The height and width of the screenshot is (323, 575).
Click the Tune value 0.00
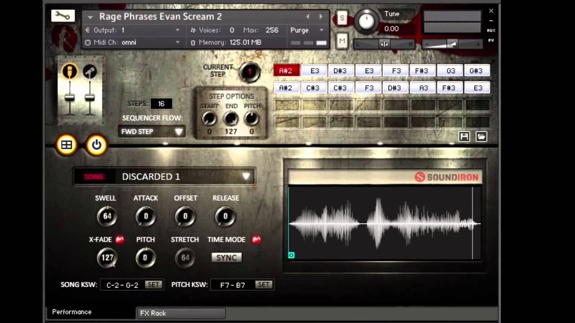pyautogui.click(x=391, y=29)
